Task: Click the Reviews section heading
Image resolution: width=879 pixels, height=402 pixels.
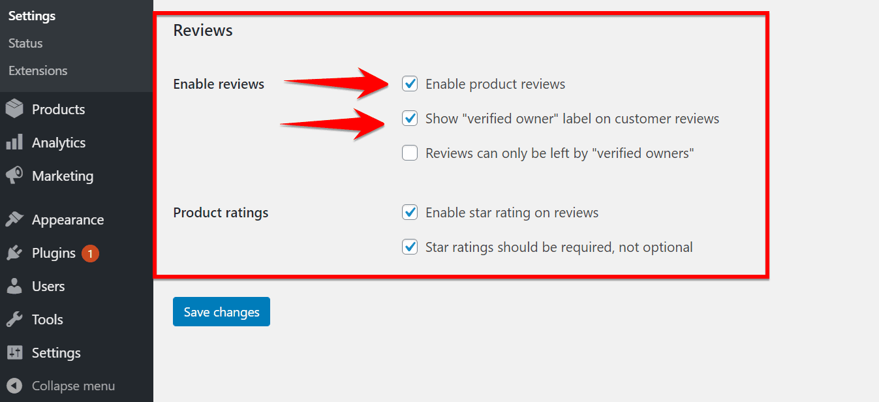Action: (203, 30)
